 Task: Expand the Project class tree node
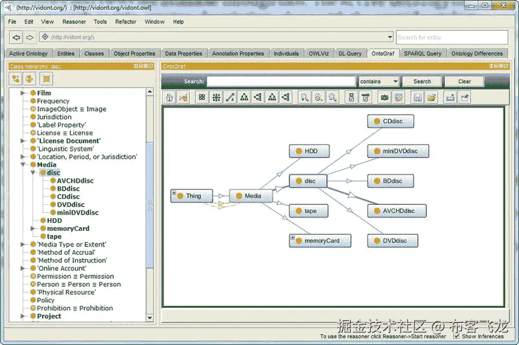(22, 316)
